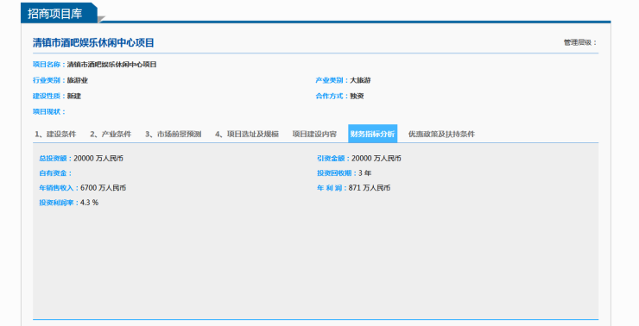Click the 合作方式 value 独资
This screenshot has height=326, width=639.
click(357, 96)
